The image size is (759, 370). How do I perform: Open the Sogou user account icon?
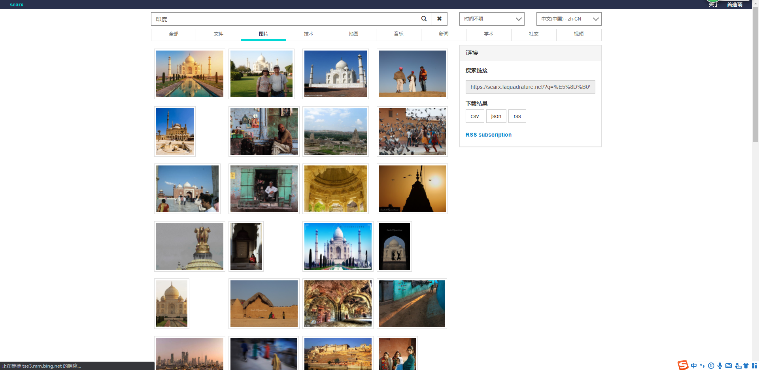pyautogui.click(x=738, y=366)
